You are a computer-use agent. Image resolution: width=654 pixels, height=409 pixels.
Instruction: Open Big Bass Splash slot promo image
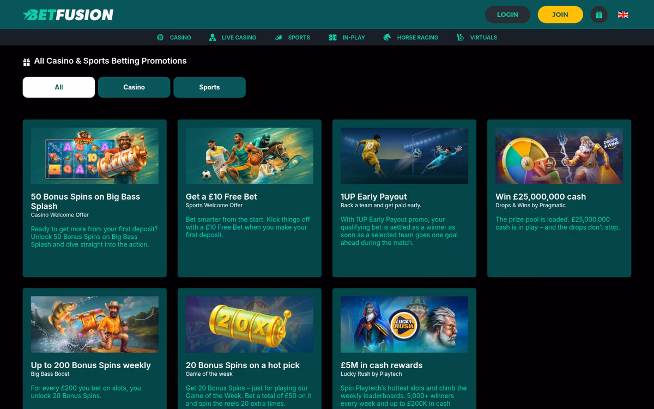[95, 156]
